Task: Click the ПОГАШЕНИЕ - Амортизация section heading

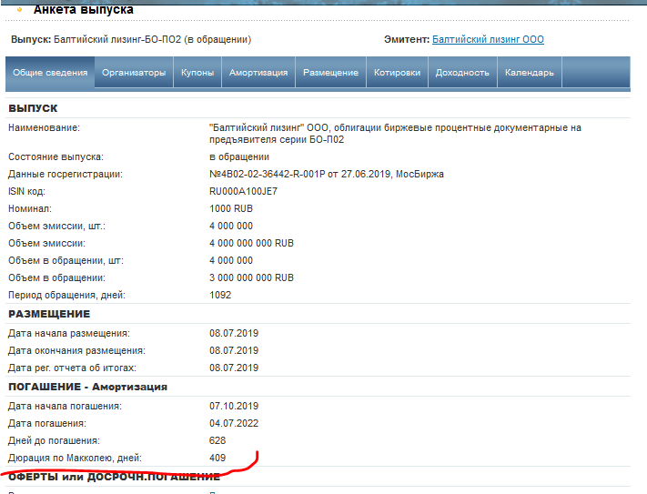Action: (87, 387)
